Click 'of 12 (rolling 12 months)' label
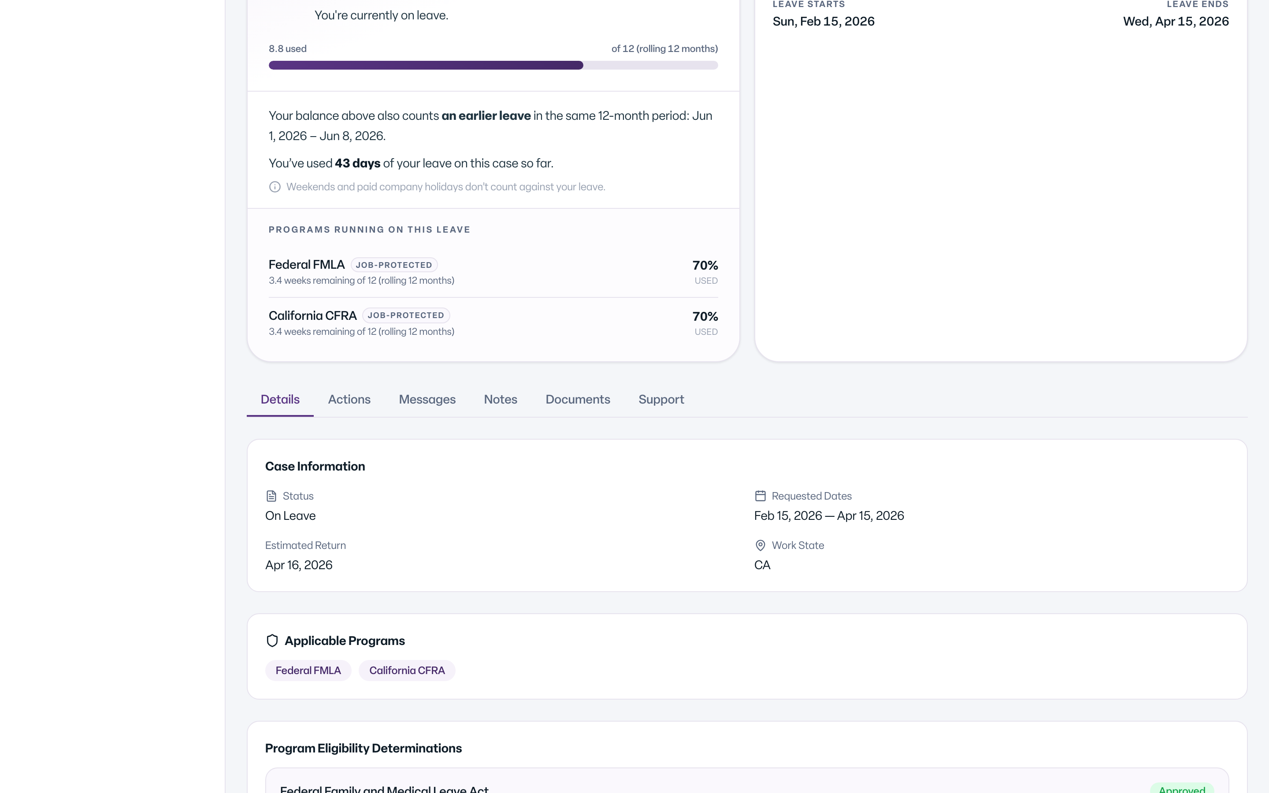This screenshot has height=793, width=1269. (x=665, y=49)
